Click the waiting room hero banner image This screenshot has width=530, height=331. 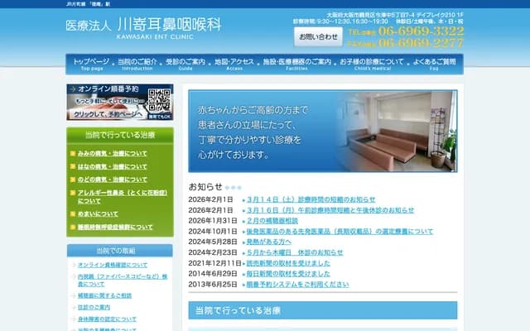click(323, 131)
